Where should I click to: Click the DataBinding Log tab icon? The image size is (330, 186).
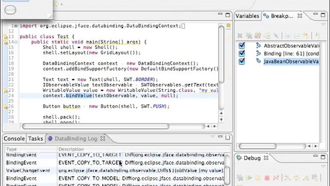click(x=50, y=138)
